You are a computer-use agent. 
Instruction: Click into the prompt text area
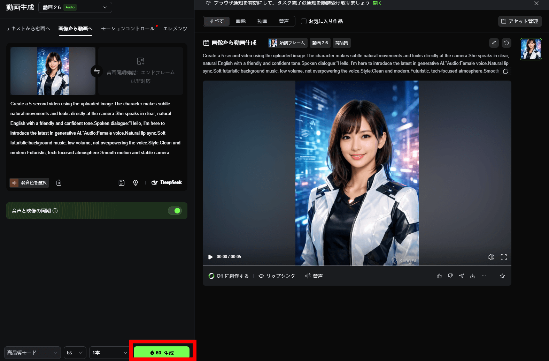pyautogui.click(x=96, y=128)
